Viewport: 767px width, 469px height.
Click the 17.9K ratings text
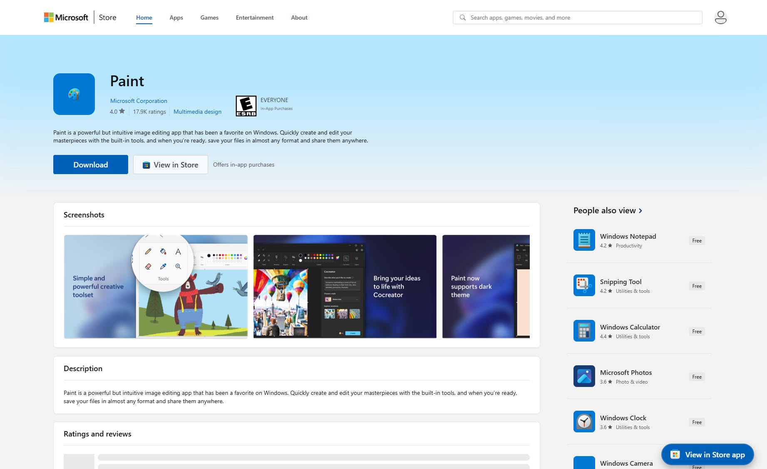tap(149, 112)
